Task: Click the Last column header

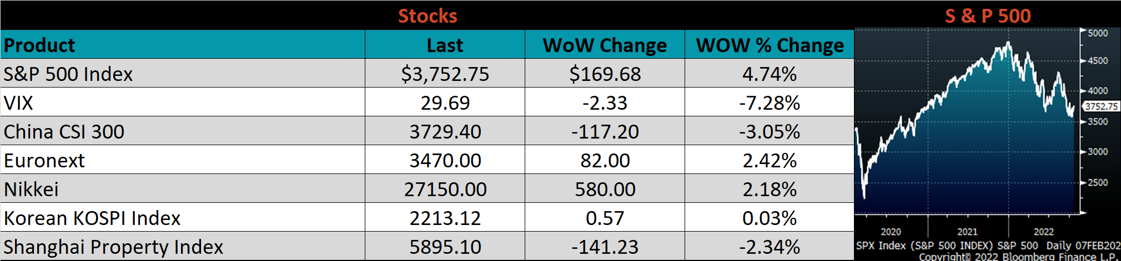Action: click(x=445, y=45)
